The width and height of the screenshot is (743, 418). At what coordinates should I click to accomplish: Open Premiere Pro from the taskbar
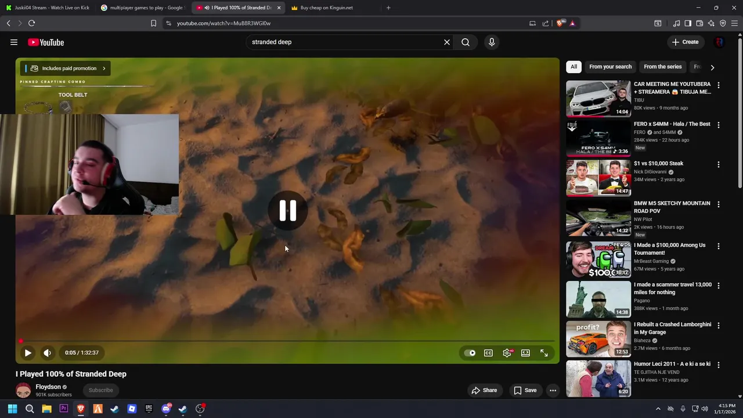click(x=64, y=409)
